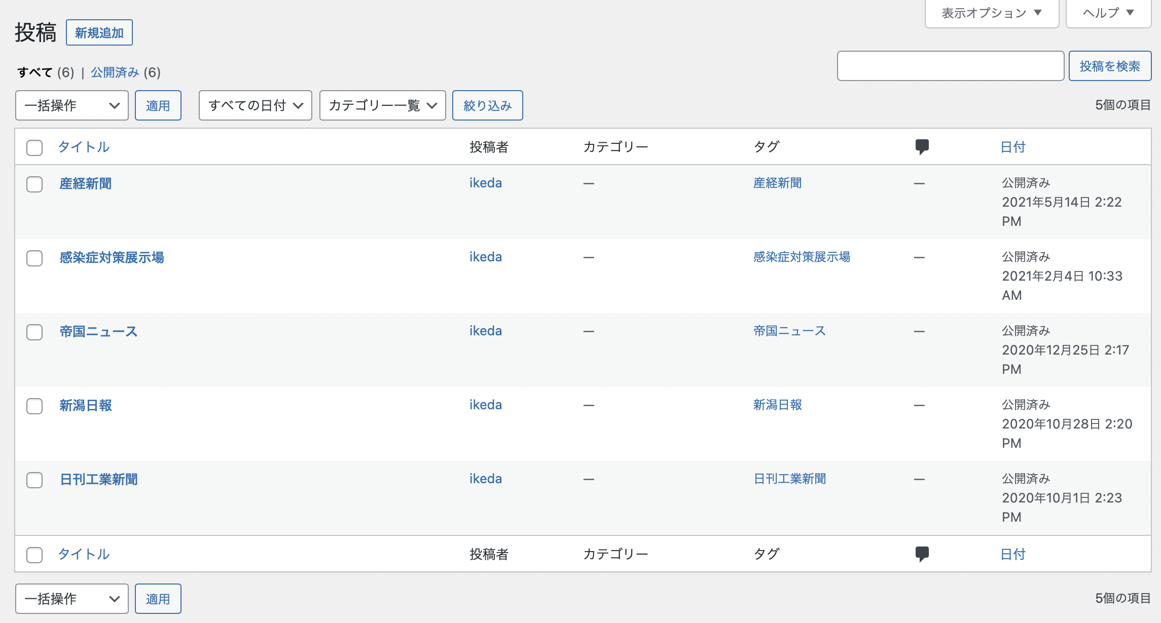This screenshot has width=1161, height=623.
Task: Select the 公開済み (6) filter view
Action: pos(126,72)
